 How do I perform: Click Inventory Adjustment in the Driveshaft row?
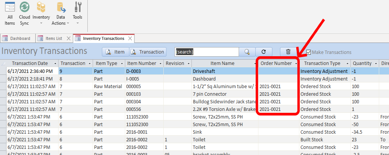pyautogui.click(x=324, y=71)
